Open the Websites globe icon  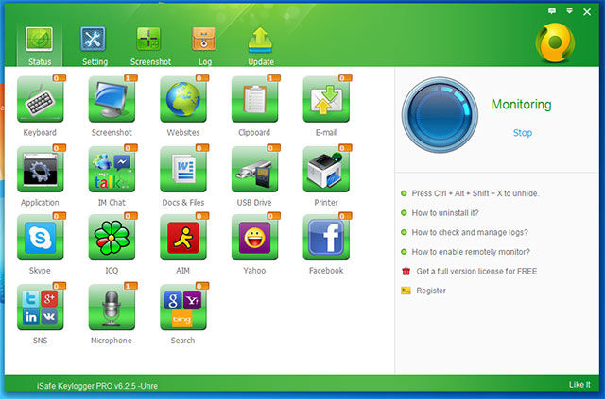[183, 100]
